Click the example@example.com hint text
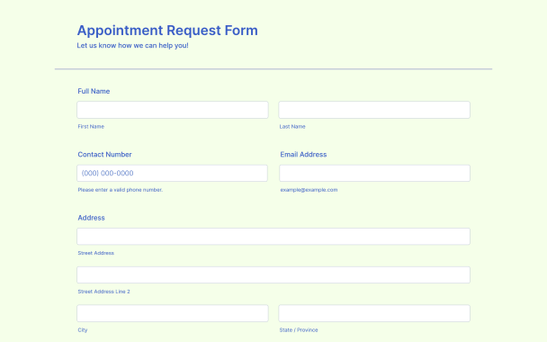This screenshot has height=342, width=547. coord(309,190)
